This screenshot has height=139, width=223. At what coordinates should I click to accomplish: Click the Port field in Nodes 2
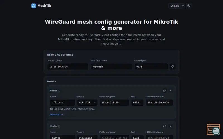tap(137, 137)
